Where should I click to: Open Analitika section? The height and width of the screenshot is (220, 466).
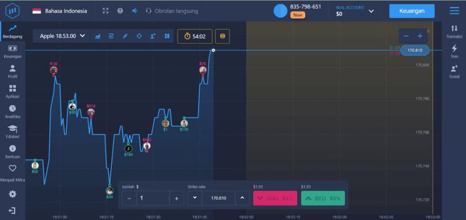(x=12, y=112)
